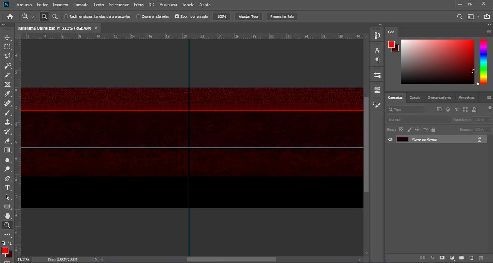This screenshot has width=493, height=263.
Task: Click the Zoom Out magnifier option
Action: coord(55,16)
